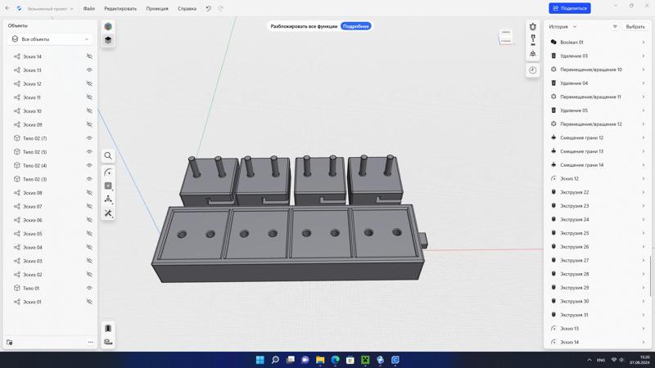Viewport: 655px width, 368px height.
Task: Click the orientation cube in the viewport
Action: click(x=506, y=37)
